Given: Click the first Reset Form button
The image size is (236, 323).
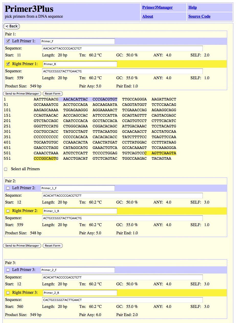Looking at the screenshot, I should (52, 94).
